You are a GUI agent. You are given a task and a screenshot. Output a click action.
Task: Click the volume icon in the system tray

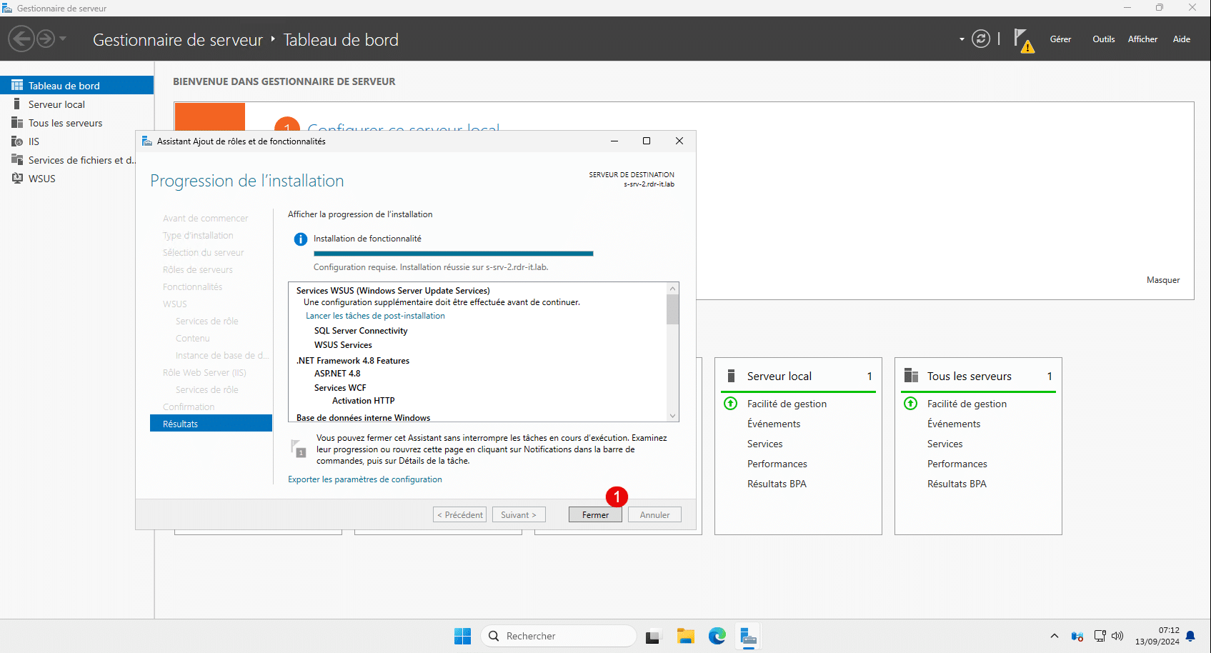click(x=1117, y=636)
